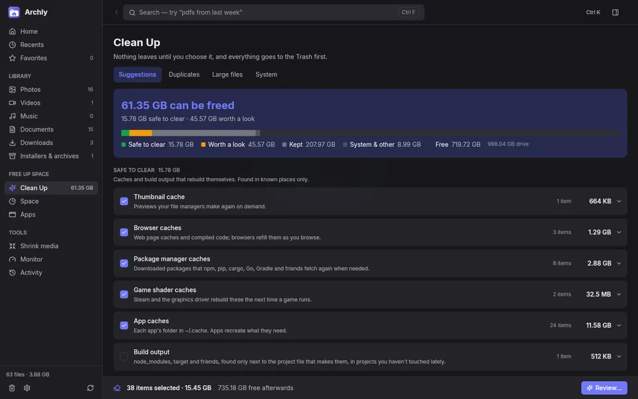638x399 pixels.
Task: Select the Suggestions tab
Action: [x=138, y=74]
